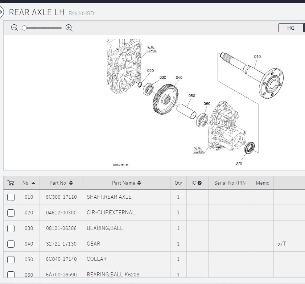305x284 pixels.
Task: Switch diagram to HQ mode
Action: pos(291,28)
